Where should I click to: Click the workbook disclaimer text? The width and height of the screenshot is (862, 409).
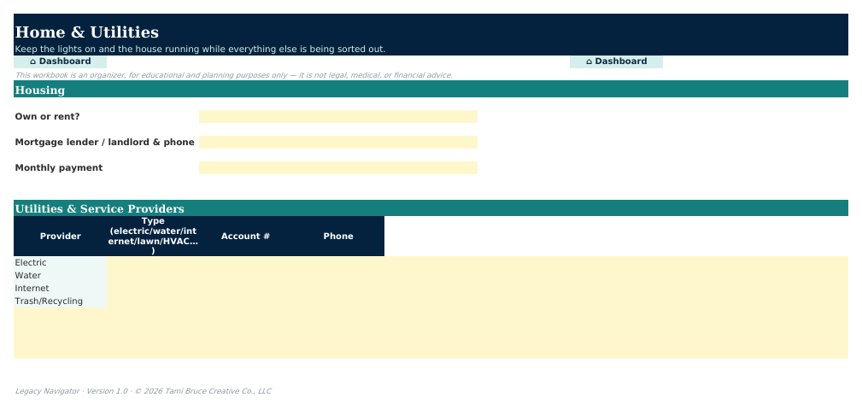[x=233, y=75]
